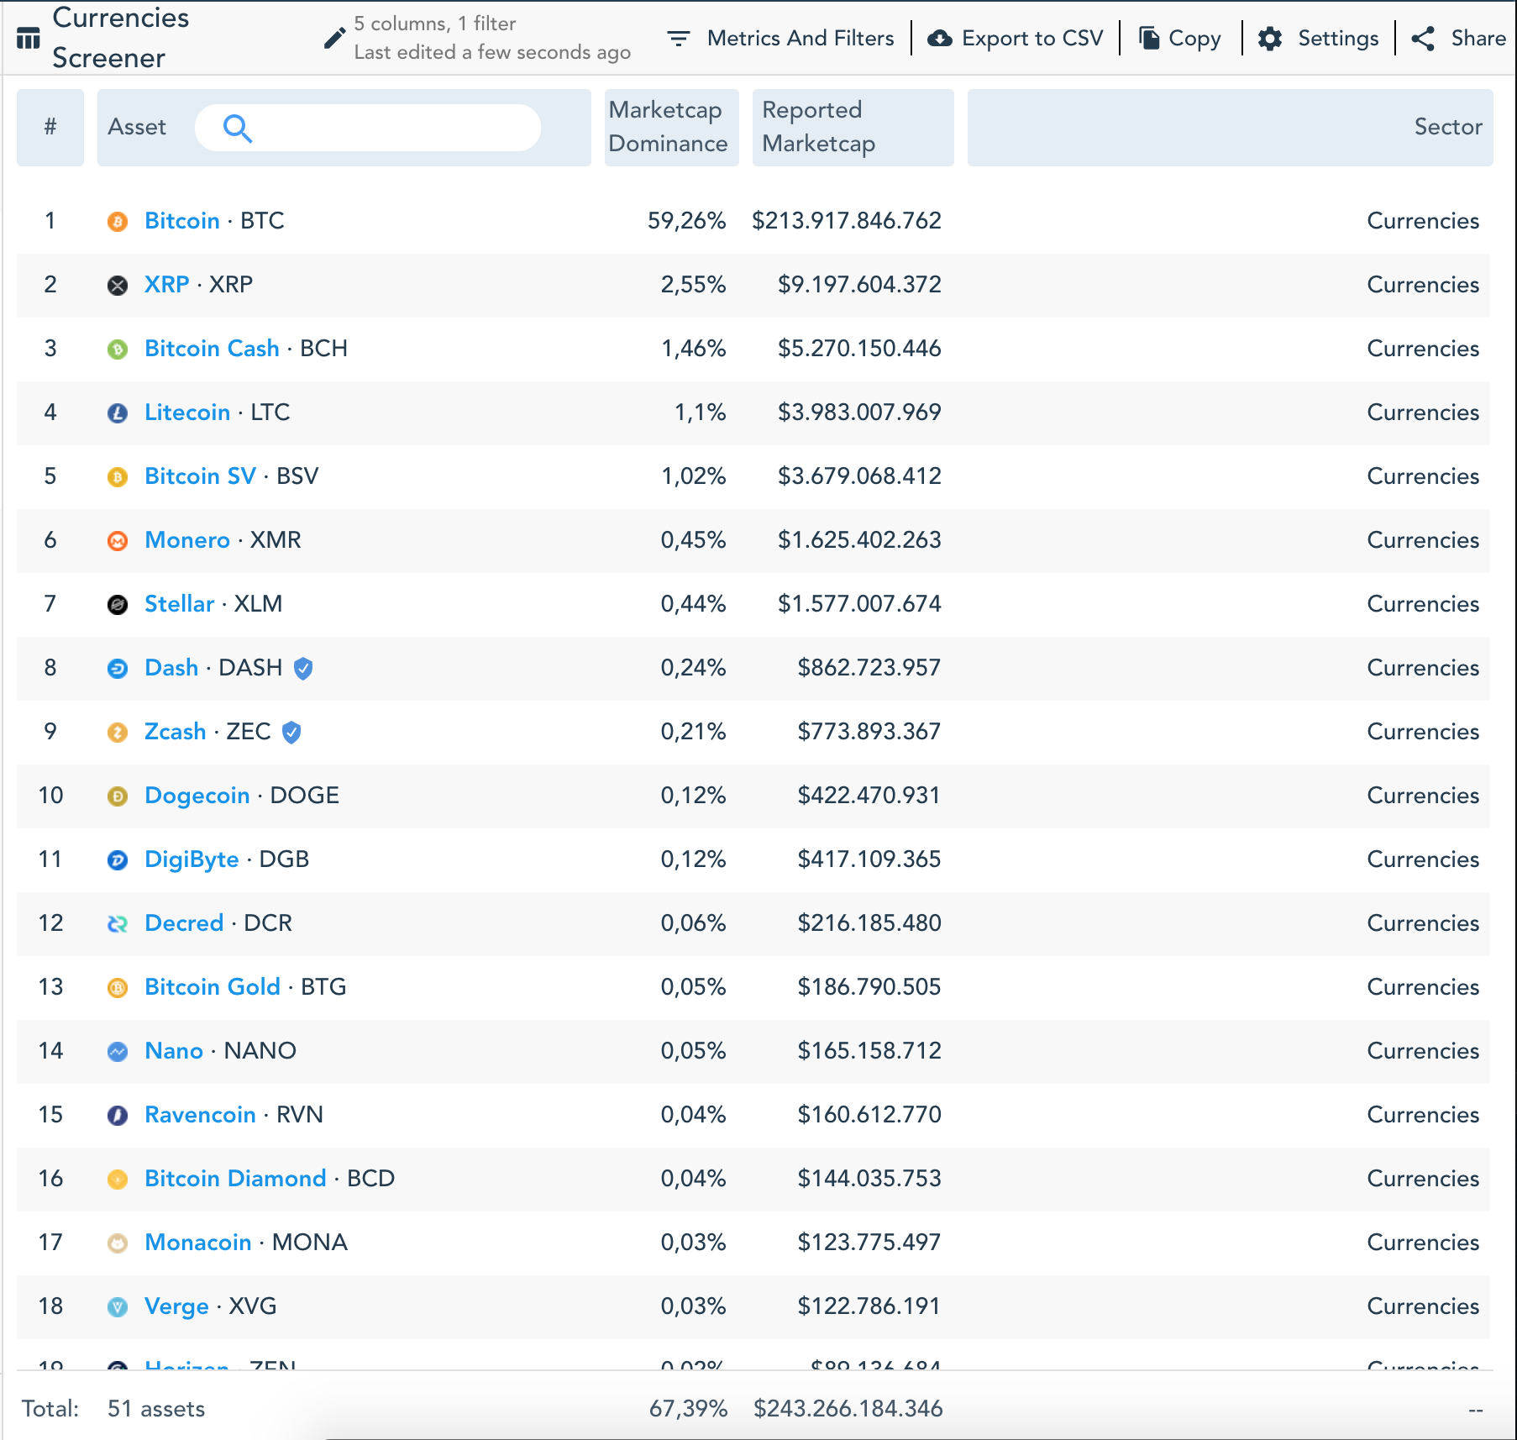Open the XRP asset link
Viewport: 1517px width, 1440px height.
[x=167, y=285]
